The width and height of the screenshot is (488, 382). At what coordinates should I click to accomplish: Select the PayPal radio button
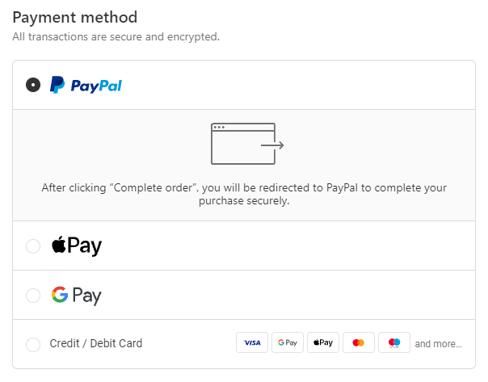pyautogui.click(x=33, y=85)
